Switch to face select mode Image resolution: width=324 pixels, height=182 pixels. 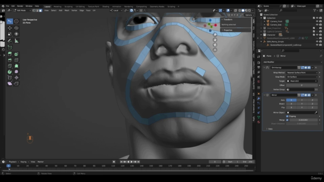[x=40, y=10]
